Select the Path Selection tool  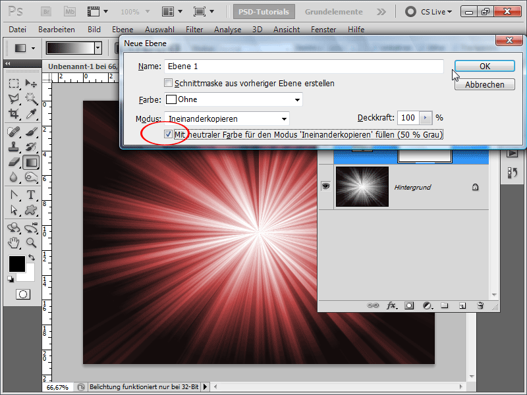14,210
